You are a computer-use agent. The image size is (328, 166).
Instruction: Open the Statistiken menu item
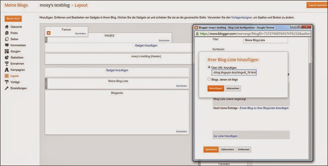coord(17,57)
